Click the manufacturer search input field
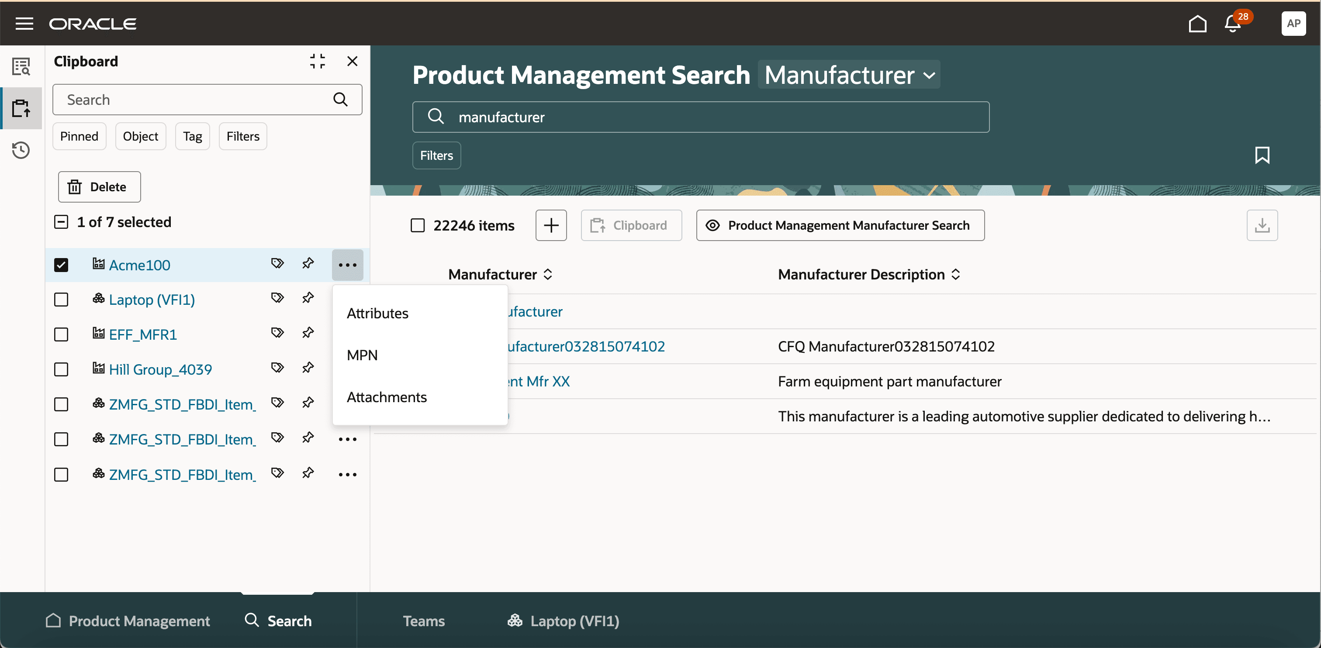 pos(698,117)
